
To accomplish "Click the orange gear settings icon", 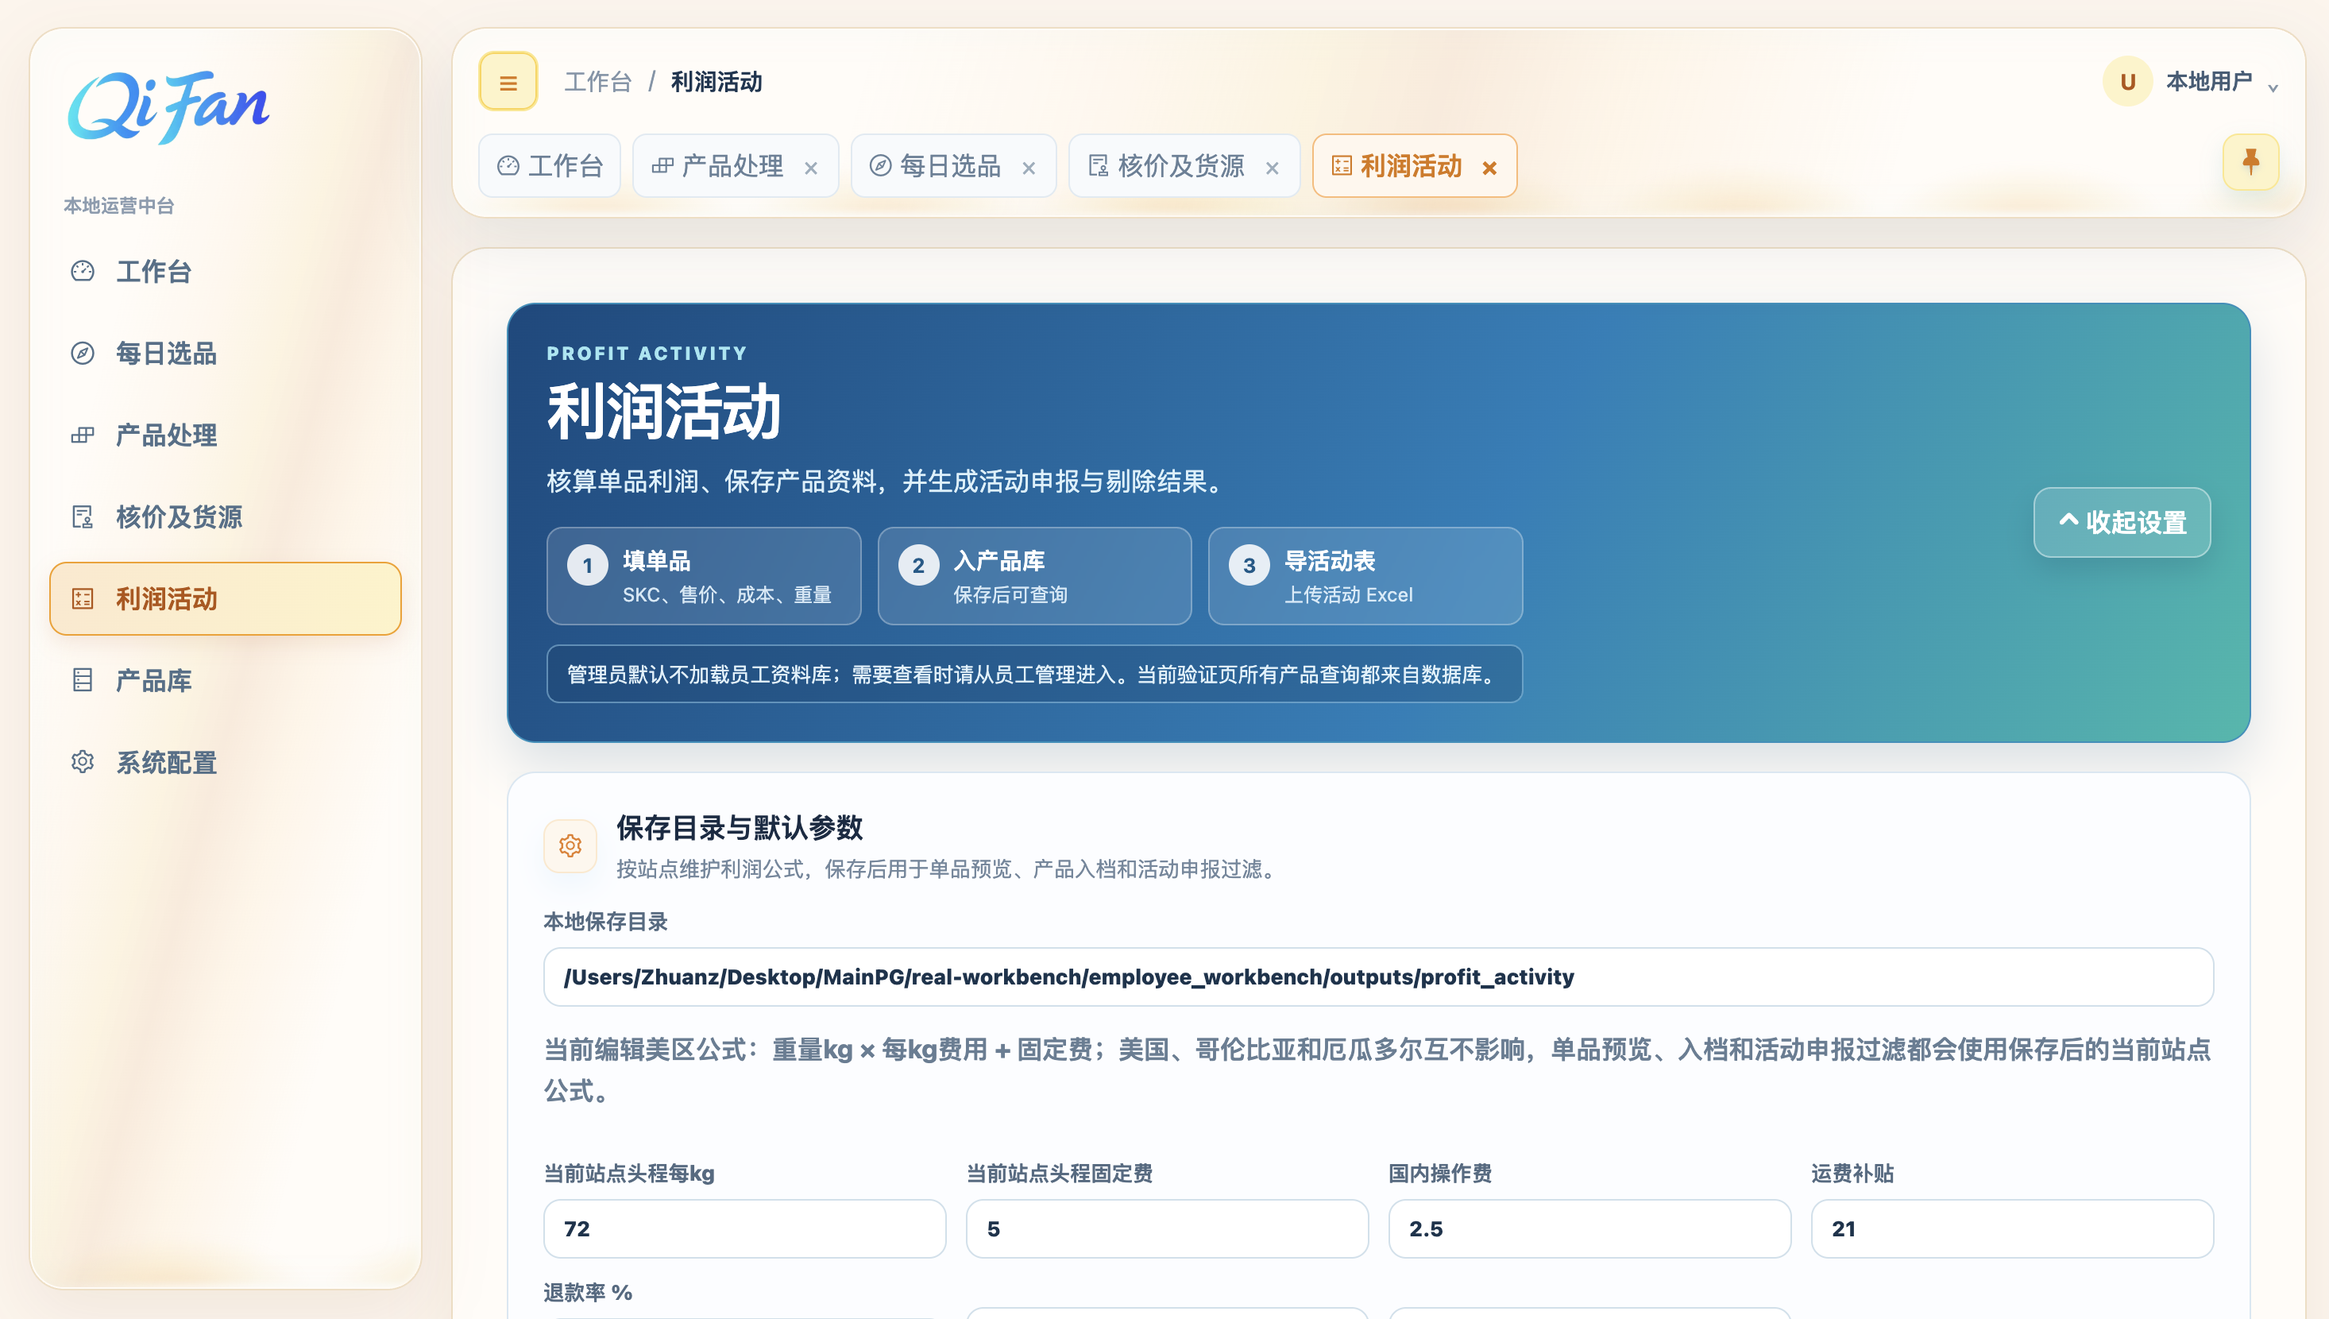I will pos(570,846).
